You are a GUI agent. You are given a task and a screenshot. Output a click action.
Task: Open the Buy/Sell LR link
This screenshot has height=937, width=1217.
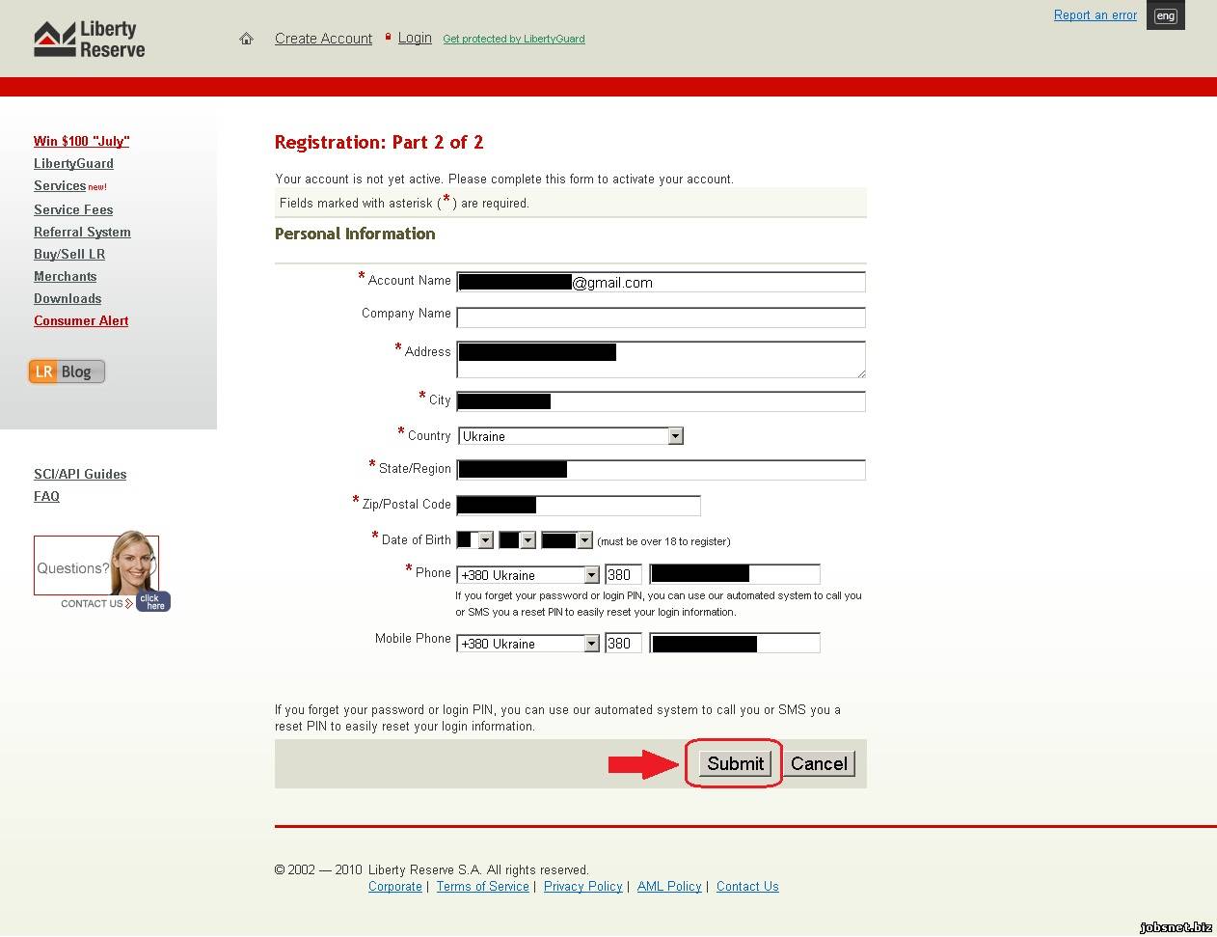coord(69,254)
